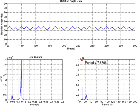
Task: Click "2.5" on the Periodogram Power axis
Action: (5, 75)
